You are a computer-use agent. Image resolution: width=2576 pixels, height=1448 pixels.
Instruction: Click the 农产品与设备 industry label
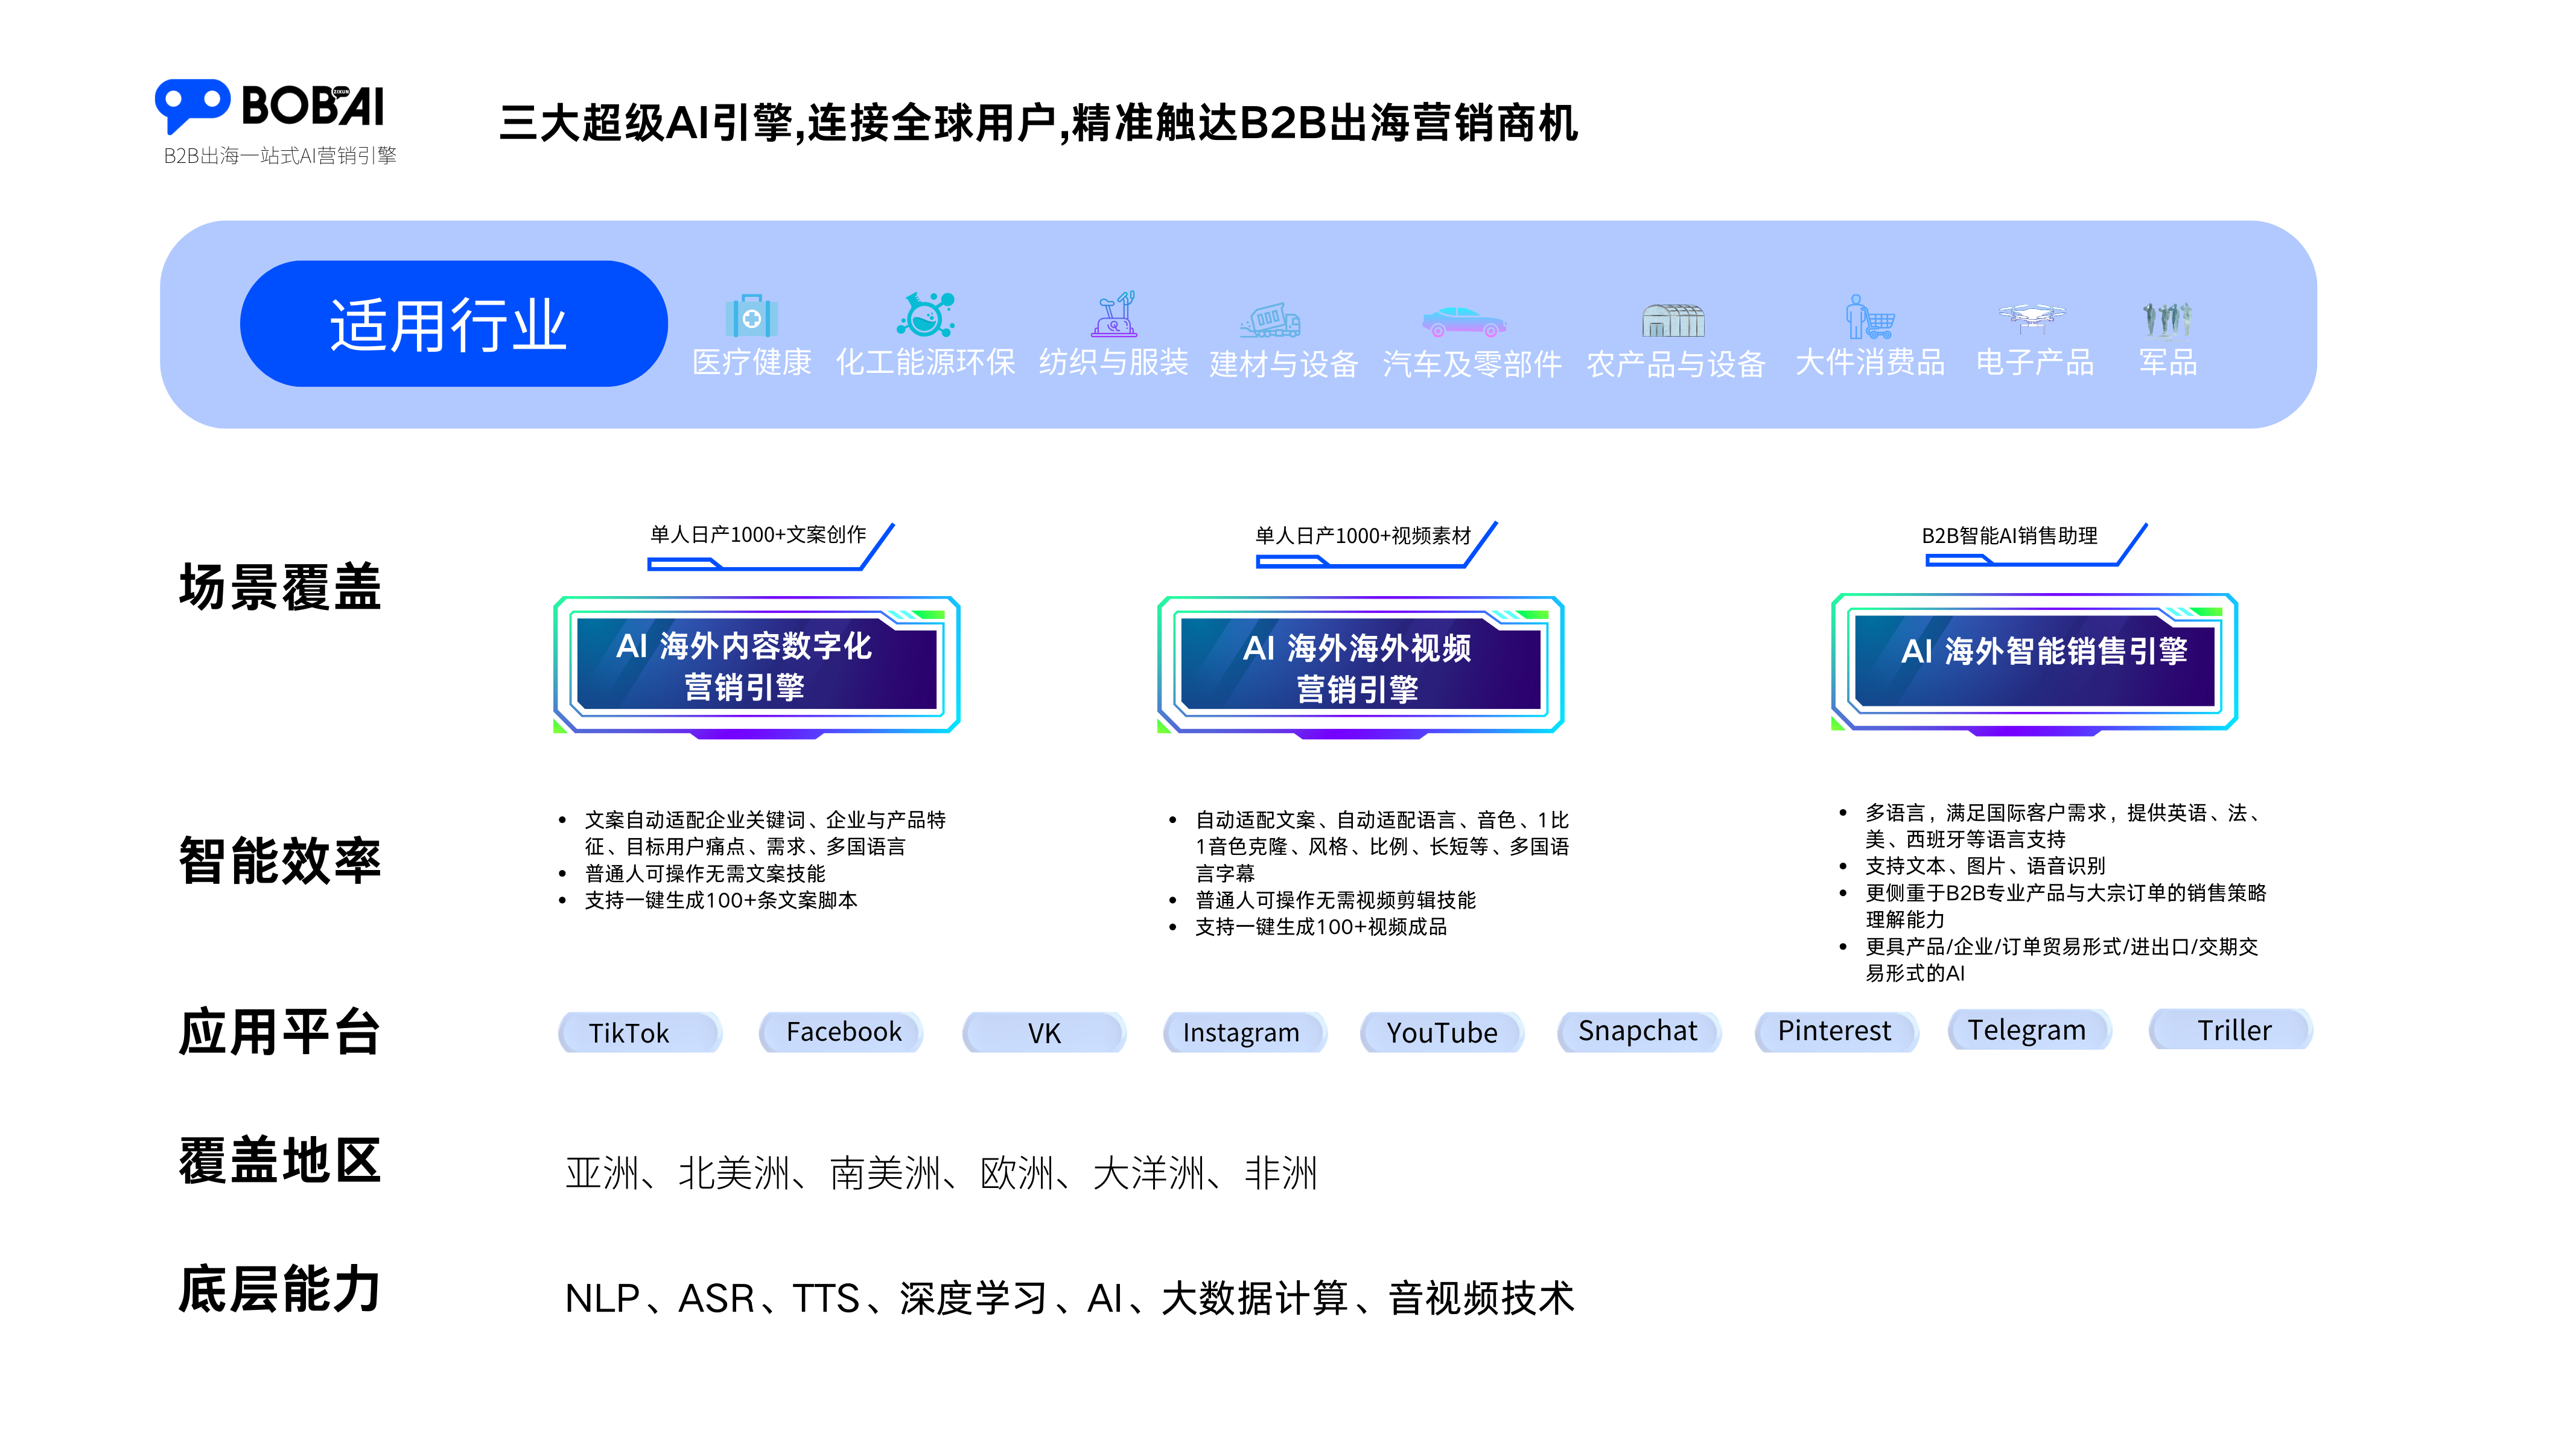tap(1676, 364)
